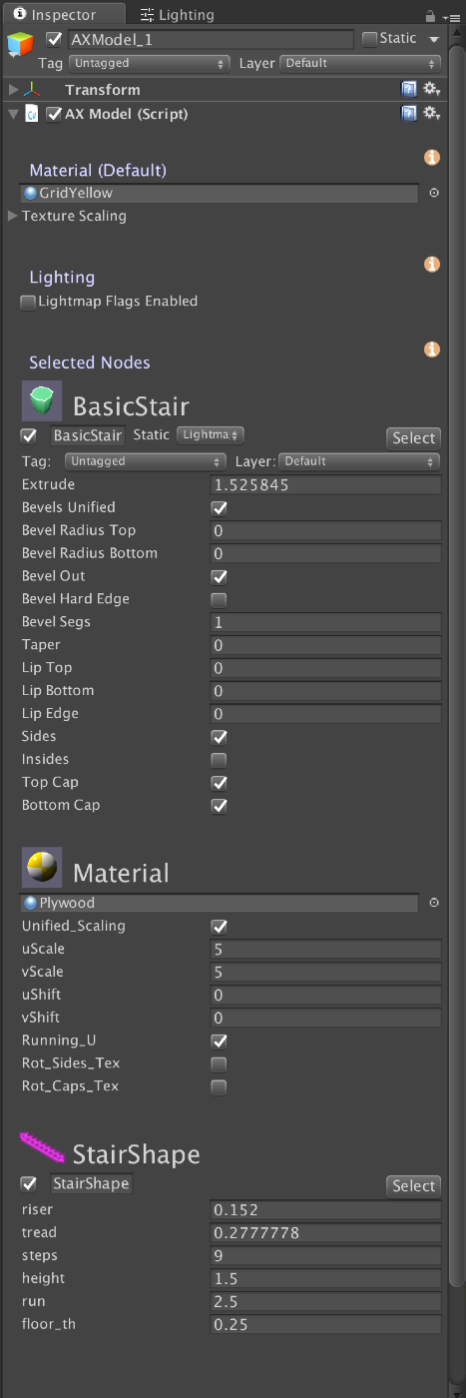
Task: Toggle Bevel Out checkbox
Action: [x=219, y=576]
